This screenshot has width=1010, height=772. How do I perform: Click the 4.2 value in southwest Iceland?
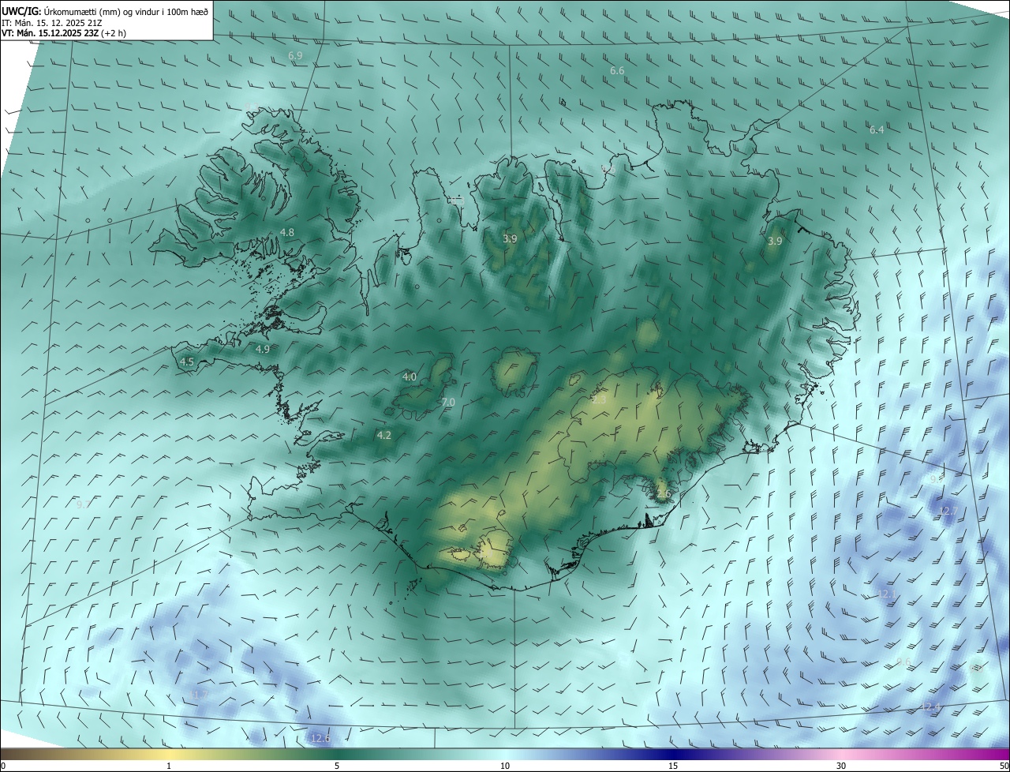coord(384,435)
